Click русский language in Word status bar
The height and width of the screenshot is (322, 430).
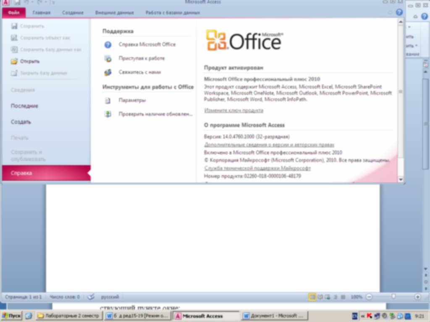[110, 297]
